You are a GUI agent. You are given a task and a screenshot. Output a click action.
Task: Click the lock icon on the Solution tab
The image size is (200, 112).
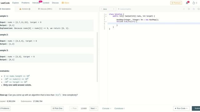(x=20, y=9)
